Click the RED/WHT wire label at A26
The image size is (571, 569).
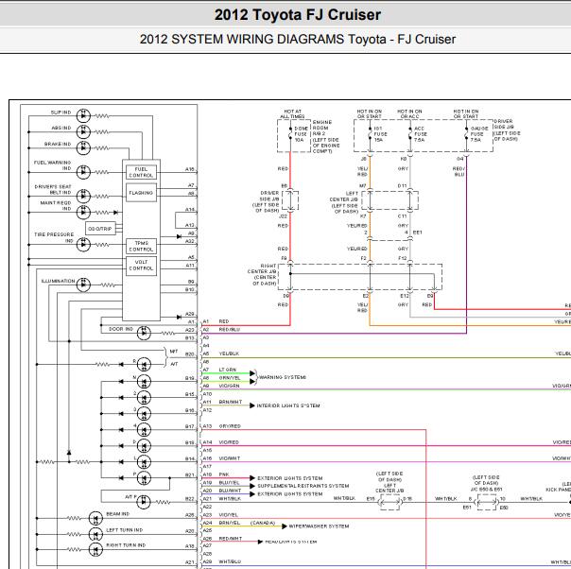click(230, 539)
